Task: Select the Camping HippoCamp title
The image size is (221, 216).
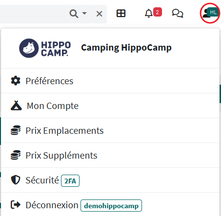Action: click(126, 48)
